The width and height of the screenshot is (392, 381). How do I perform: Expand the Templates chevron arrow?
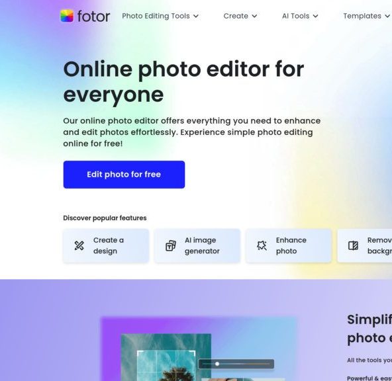pyautogui.click(x=387, y=17)
